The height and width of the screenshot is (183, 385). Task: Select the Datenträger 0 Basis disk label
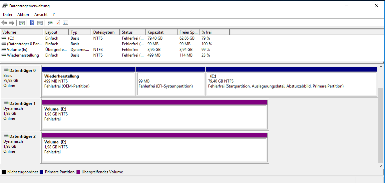point(21,82)
